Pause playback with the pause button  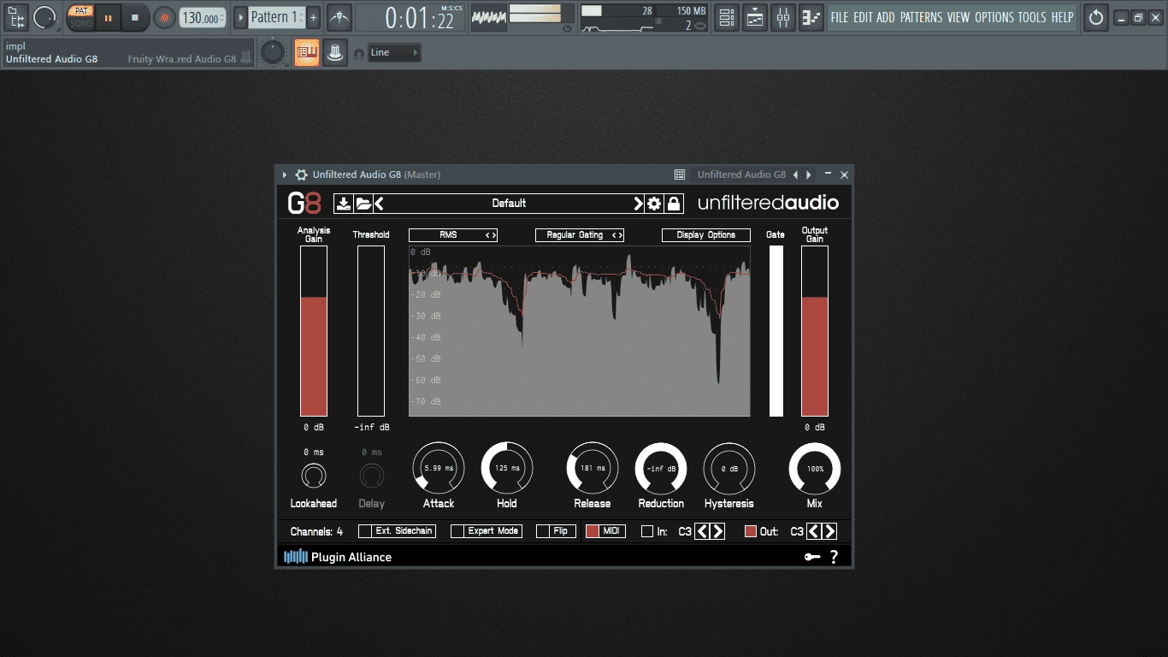(x=108, y=17)
